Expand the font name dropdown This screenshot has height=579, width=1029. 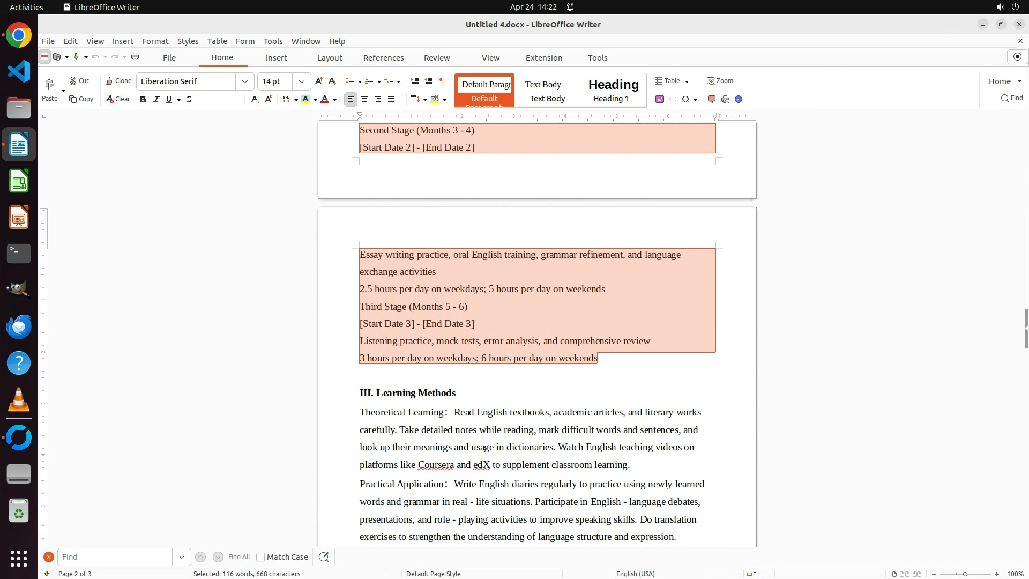pos(245,81)
